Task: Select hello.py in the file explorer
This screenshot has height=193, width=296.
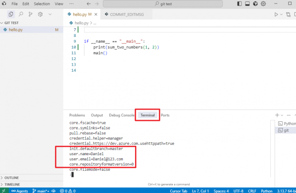Action: click(x=16, y=30)
